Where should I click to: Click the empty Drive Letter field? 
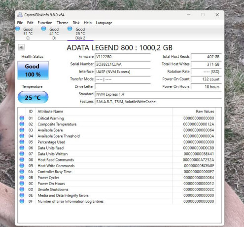pyautogui.click(x=123, y=87)
